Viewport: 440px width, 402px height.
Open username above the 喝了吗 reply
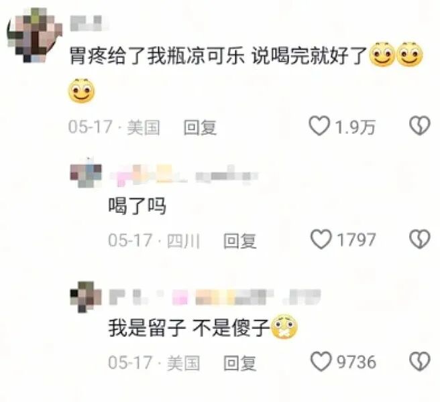click(184, 176)
